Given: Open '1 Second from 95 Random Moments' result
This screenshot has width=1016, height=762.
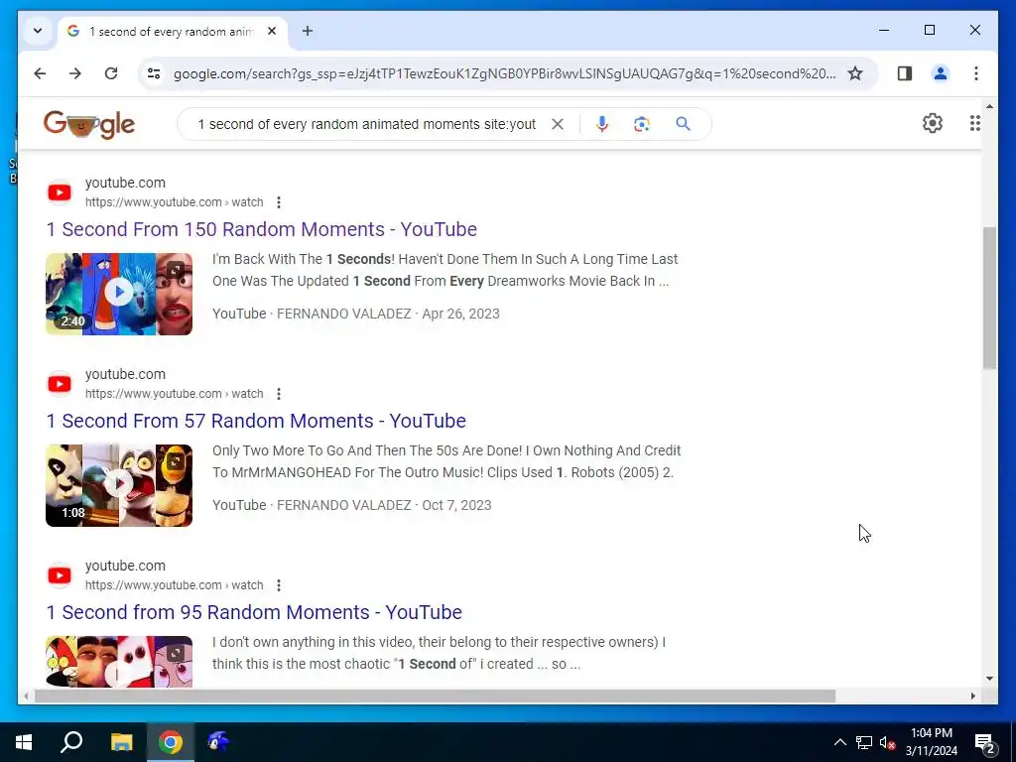Looking at the screenshot, I should click(x=254, y=612).
